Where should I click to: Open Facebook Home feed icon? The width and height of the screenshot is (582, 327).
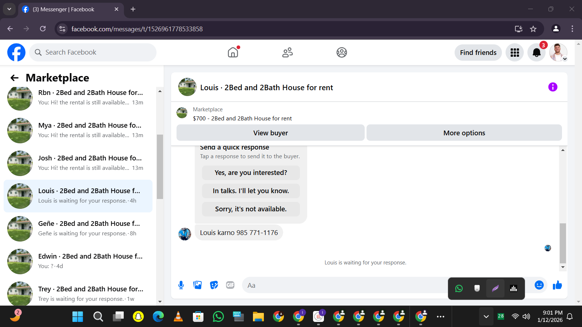coord(233,52)
